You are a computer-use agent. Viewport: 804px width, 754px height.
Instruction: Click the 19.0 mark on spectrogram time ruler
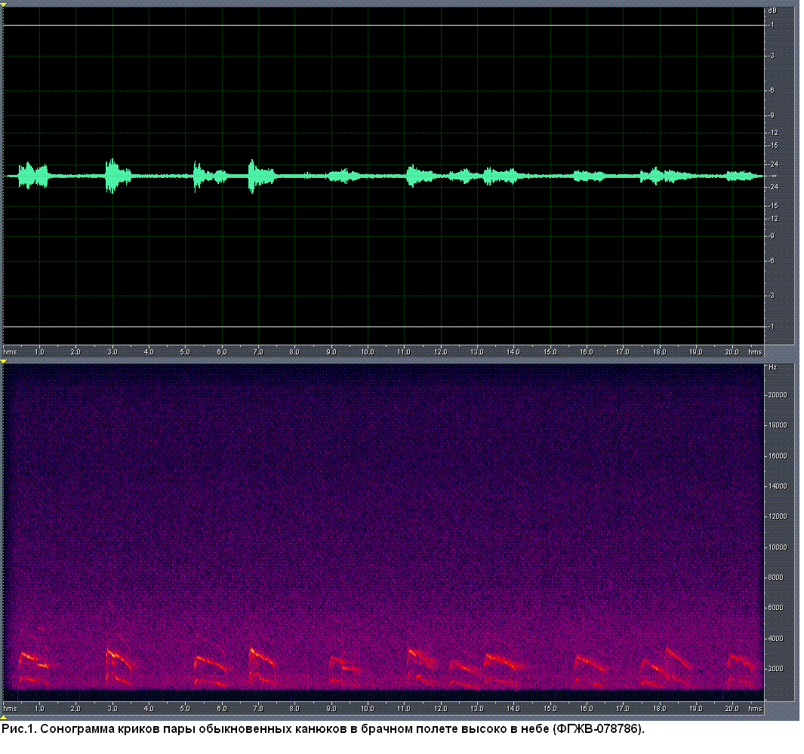695,709
